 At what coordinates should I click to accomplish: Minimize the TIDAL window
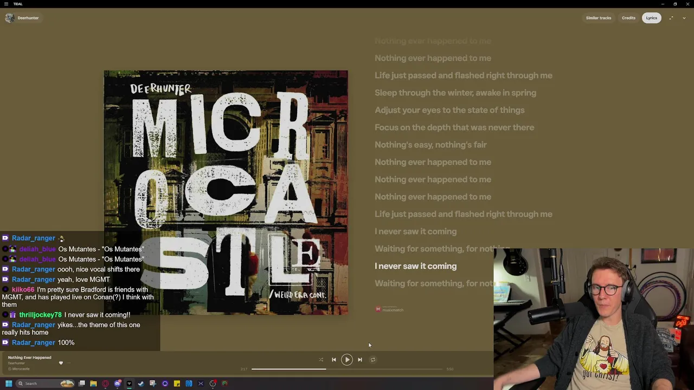(x=663, y=4)
